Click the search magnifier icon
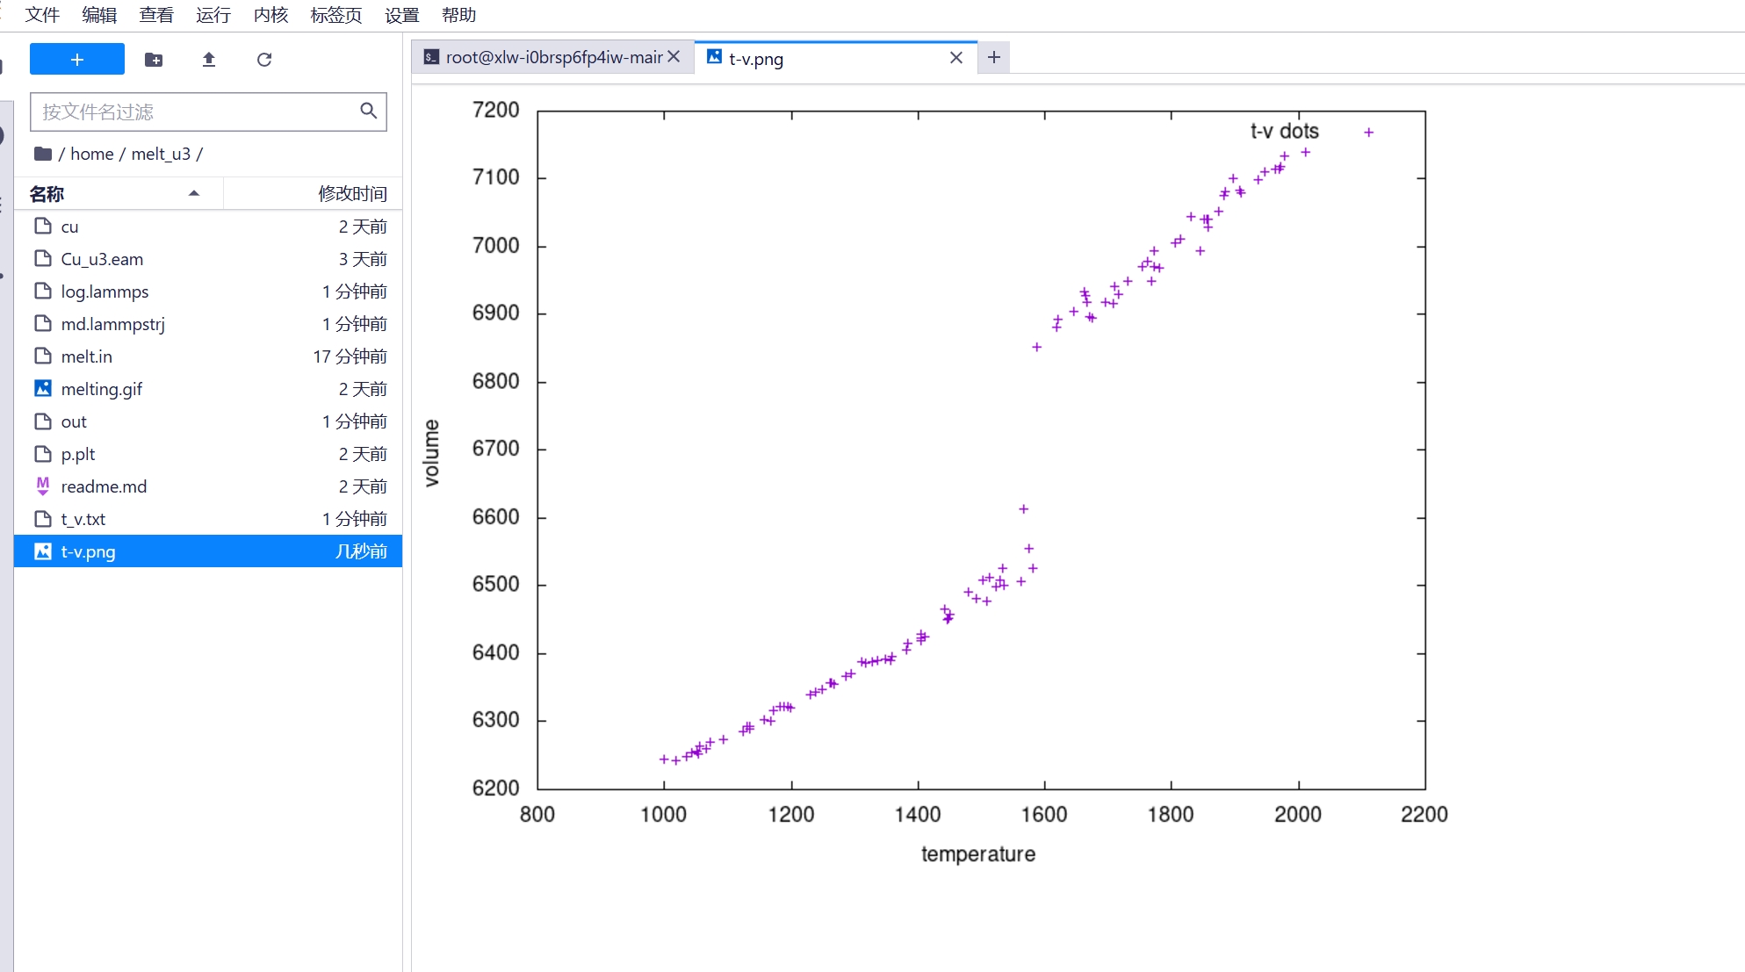Image resolution: width=1745 pixels, height=972 pixels. [369, 111]
